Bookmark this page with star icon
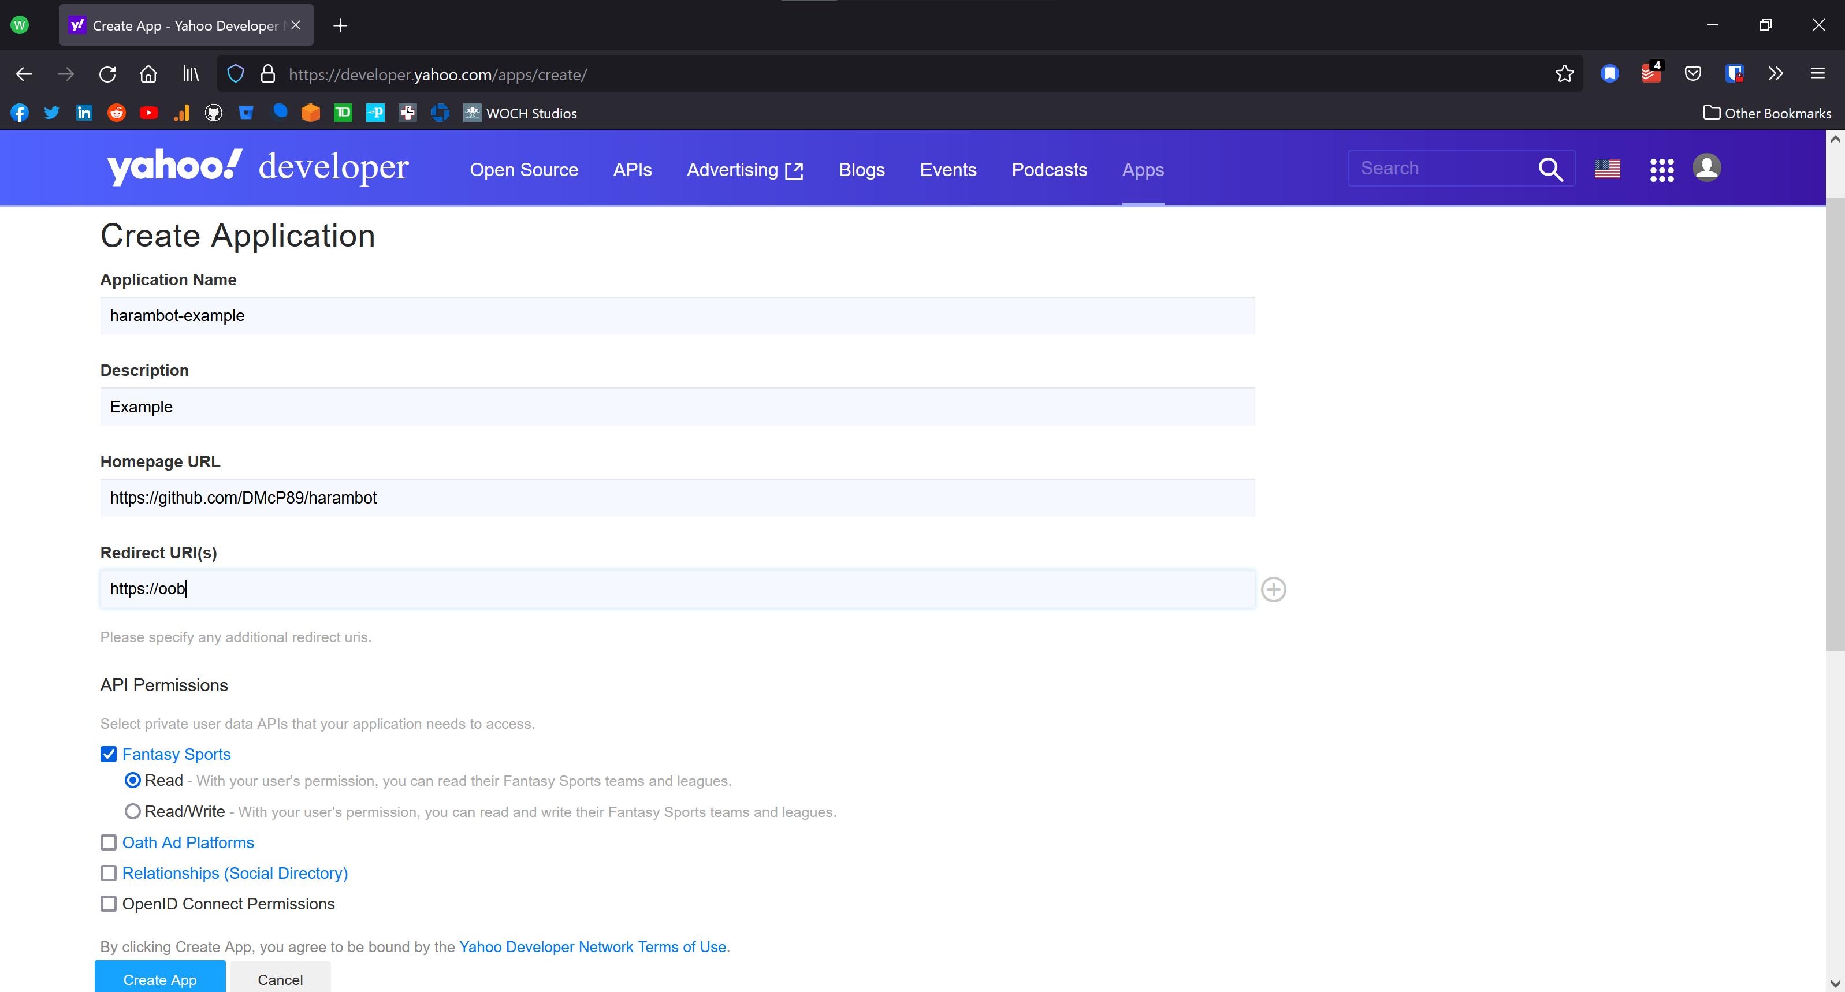Screen dimensions: 1845x992 [1564, 74]
